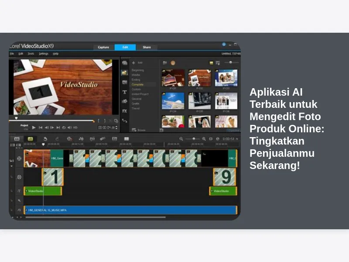Click the project duration clock icon
Image resolution: width=349 pixels, height=262 pixels.
[x=218, y=139]
